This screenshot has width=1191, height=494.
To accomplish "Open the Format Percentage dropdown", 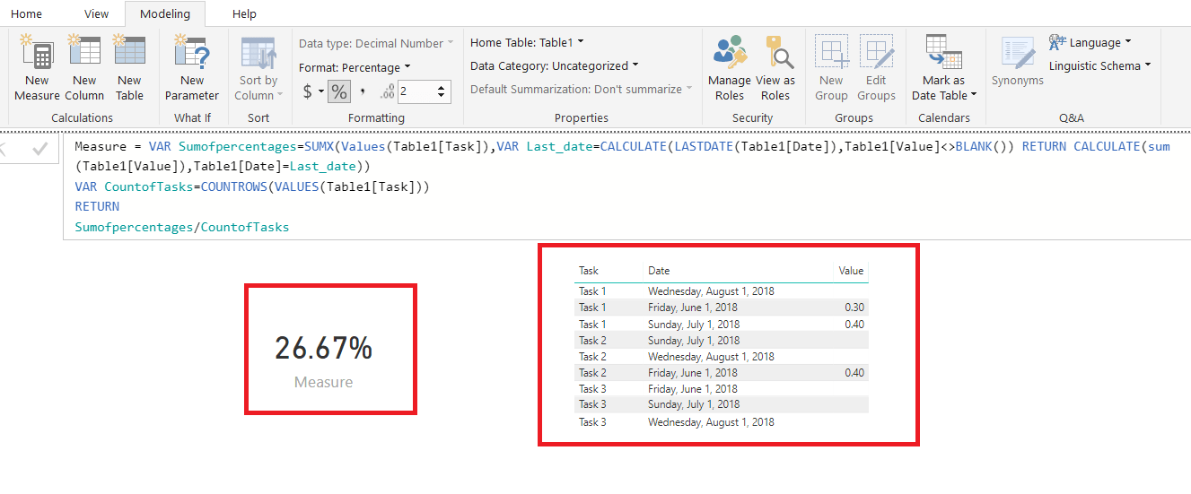I will 355,67.
